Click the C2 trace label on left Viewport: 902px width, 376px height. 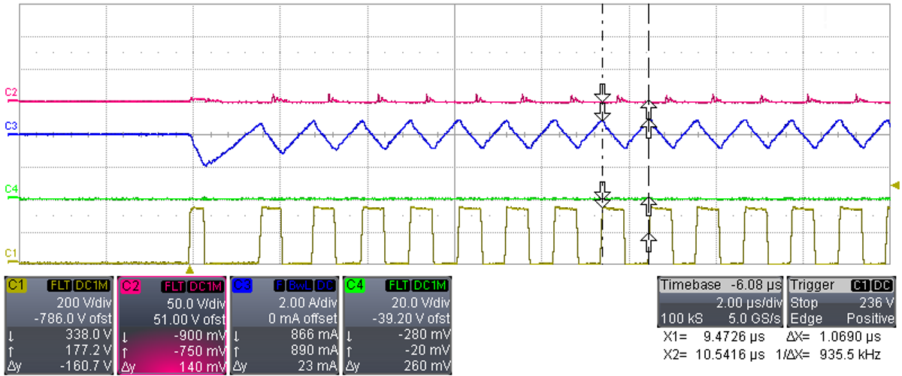(x=11, y=92)
